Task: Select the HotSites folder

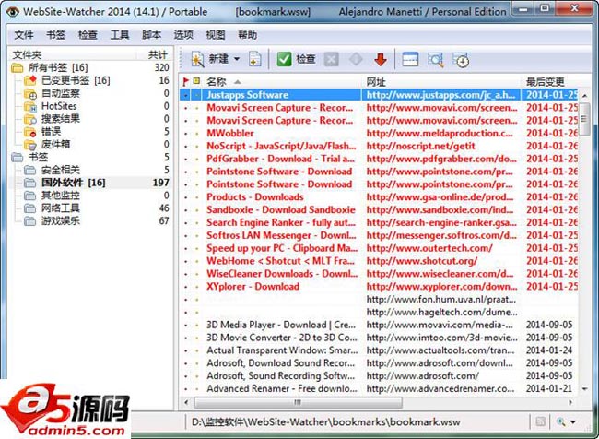Action: 59,106
